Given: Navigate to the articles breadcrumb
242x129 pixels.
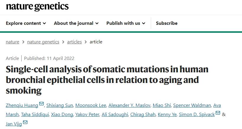Looking at the screenshot, I should pyautogui.click(x=74, y=42).
